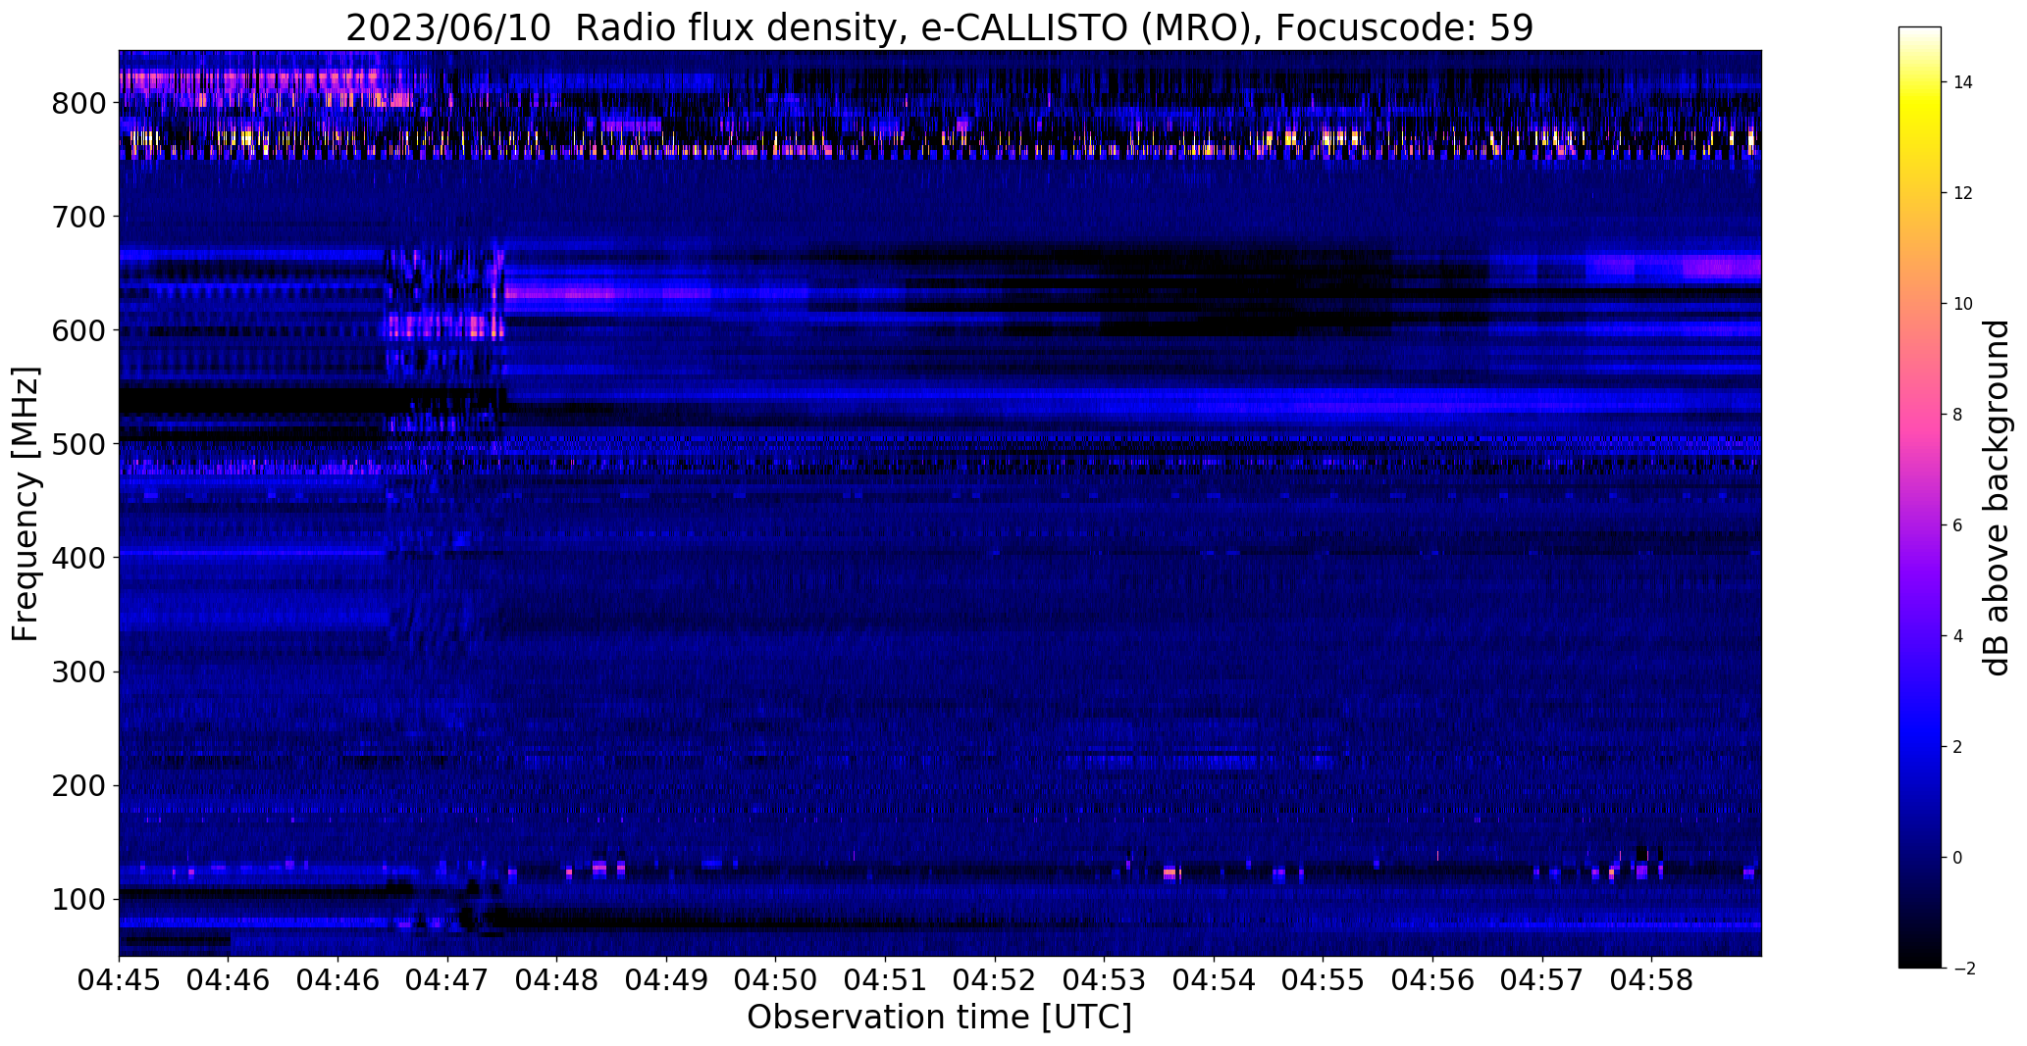The image size is (2027, 1046).
Task: Click the 'Frequency [MHz]' y-axis label
Action: coord(26,504)
